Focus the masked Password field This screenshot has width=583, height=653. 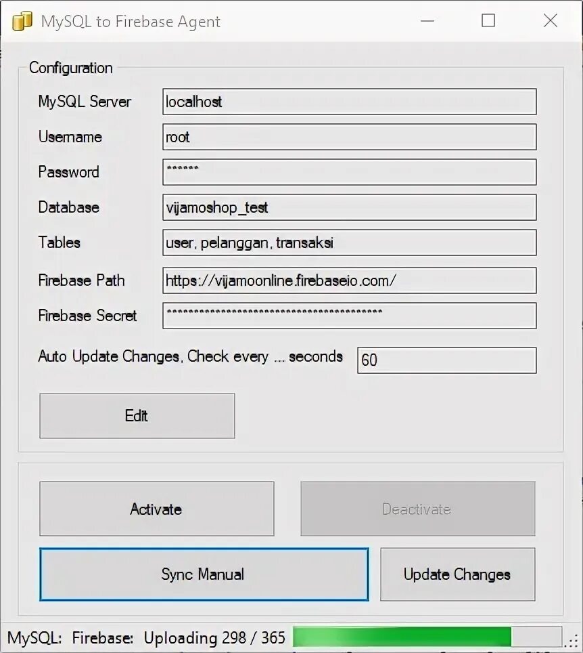click(349, 172)
